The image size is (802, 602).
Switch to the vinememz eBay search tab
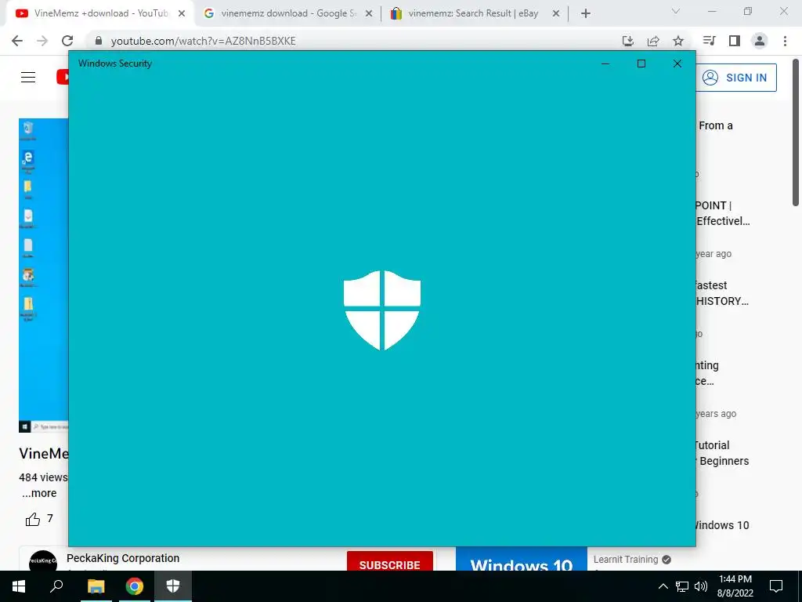(473, 13)
